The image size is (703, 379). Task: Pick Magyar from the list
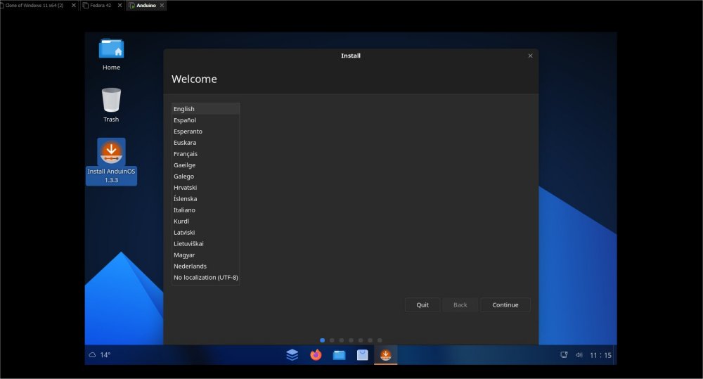tap(205, 255)
